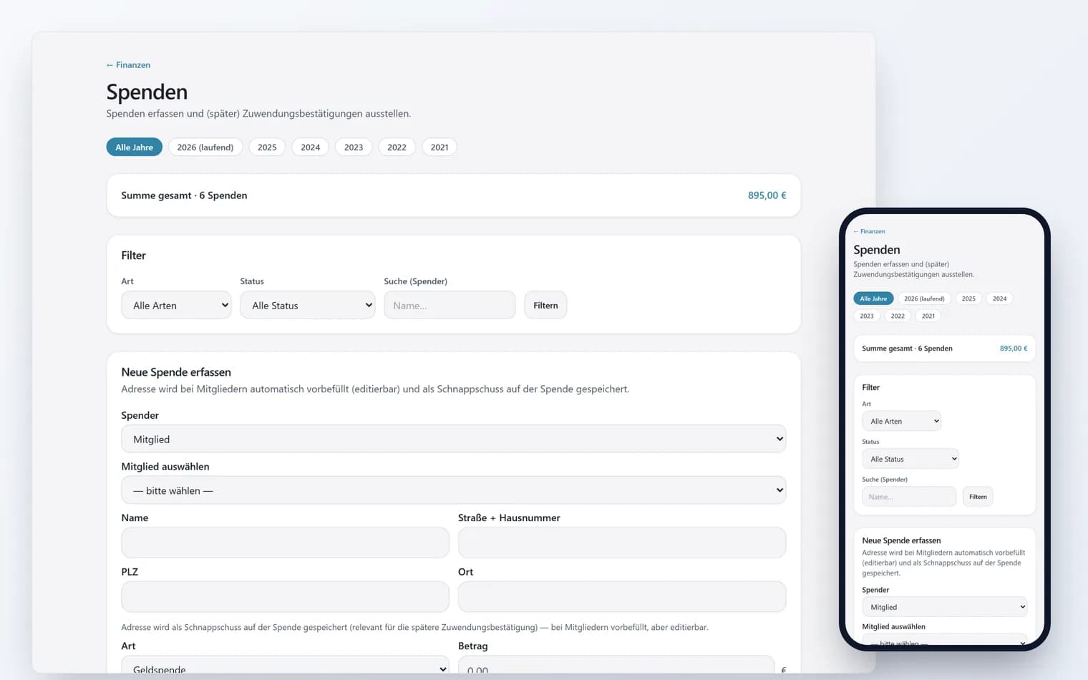Open Alle Arten dropdown in phone view
The image size is (1088, 680).
[902, 421]
